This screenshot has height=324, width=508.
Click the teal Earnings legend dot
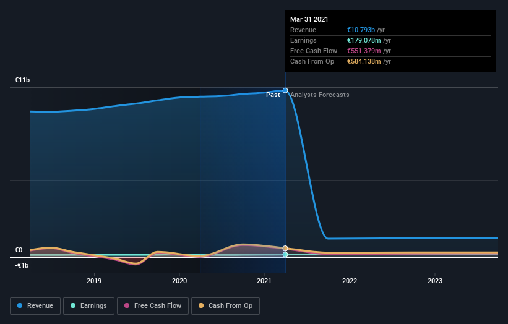[x=73, y=305]
